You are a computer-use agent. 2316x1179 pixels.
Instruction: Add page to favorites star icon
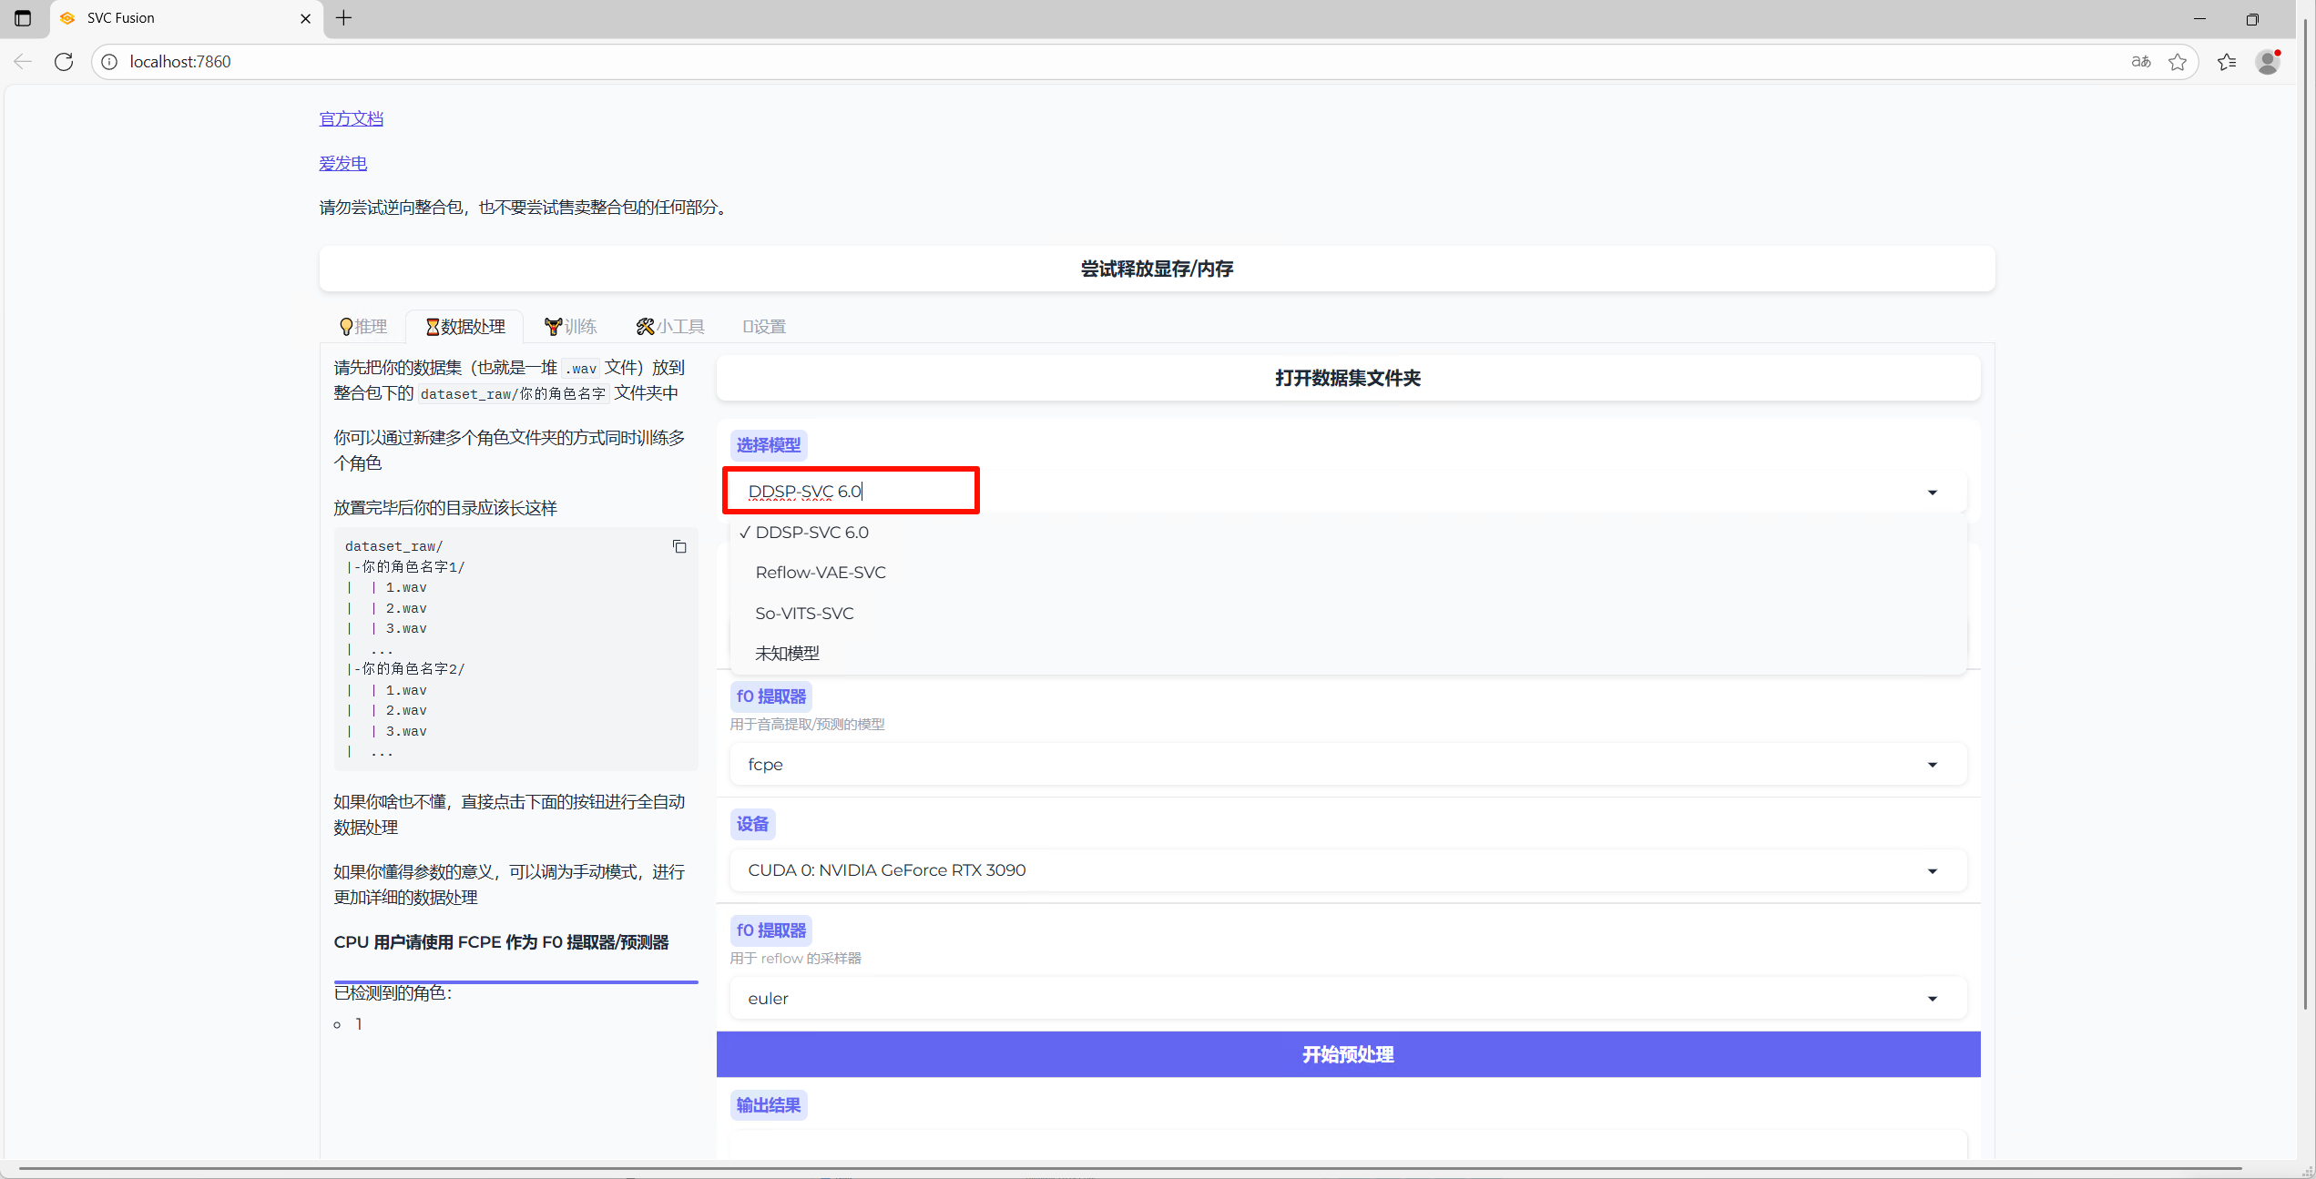[x=2178, y=62]
